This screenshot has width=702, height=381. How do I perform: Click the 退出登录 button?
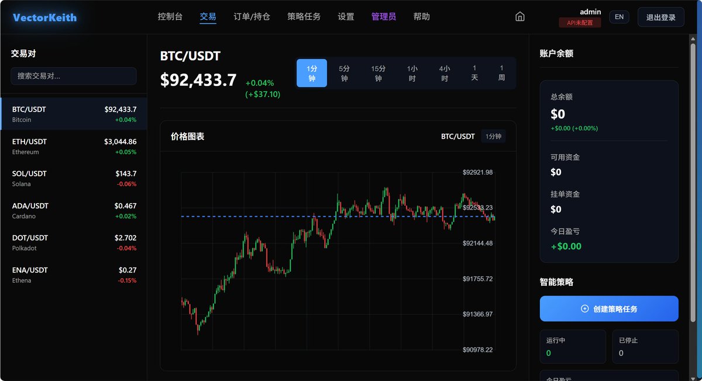click(661, 17)
